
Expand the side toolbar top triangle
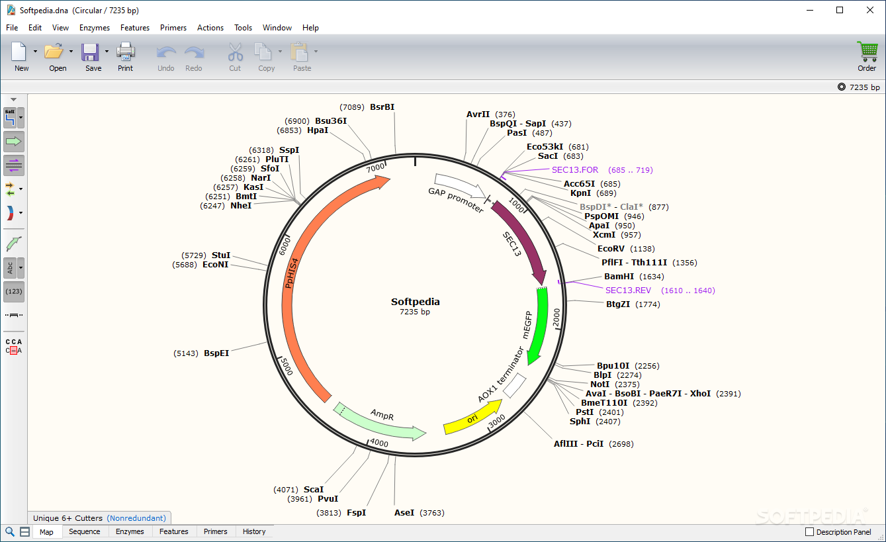[x=14, y=100]
